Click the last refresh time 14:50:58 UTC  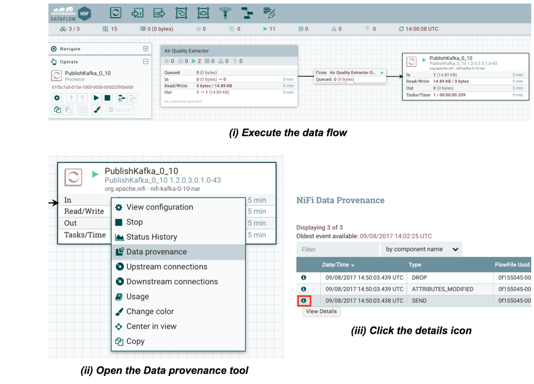[x=419, y=29]
